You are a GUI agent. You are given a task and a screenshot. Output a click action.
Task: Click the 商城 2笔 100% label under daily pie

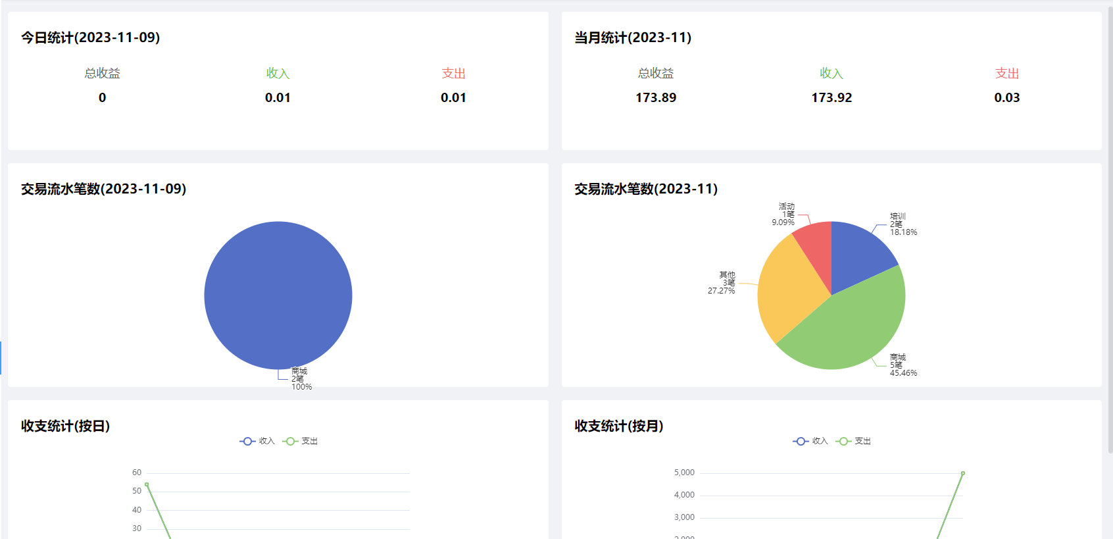pos(301,379)
